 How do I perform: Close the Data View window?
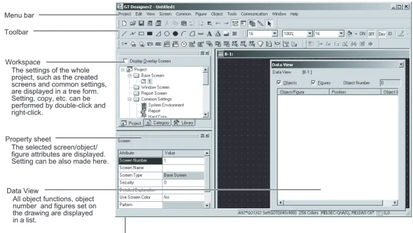pos(401,65)
